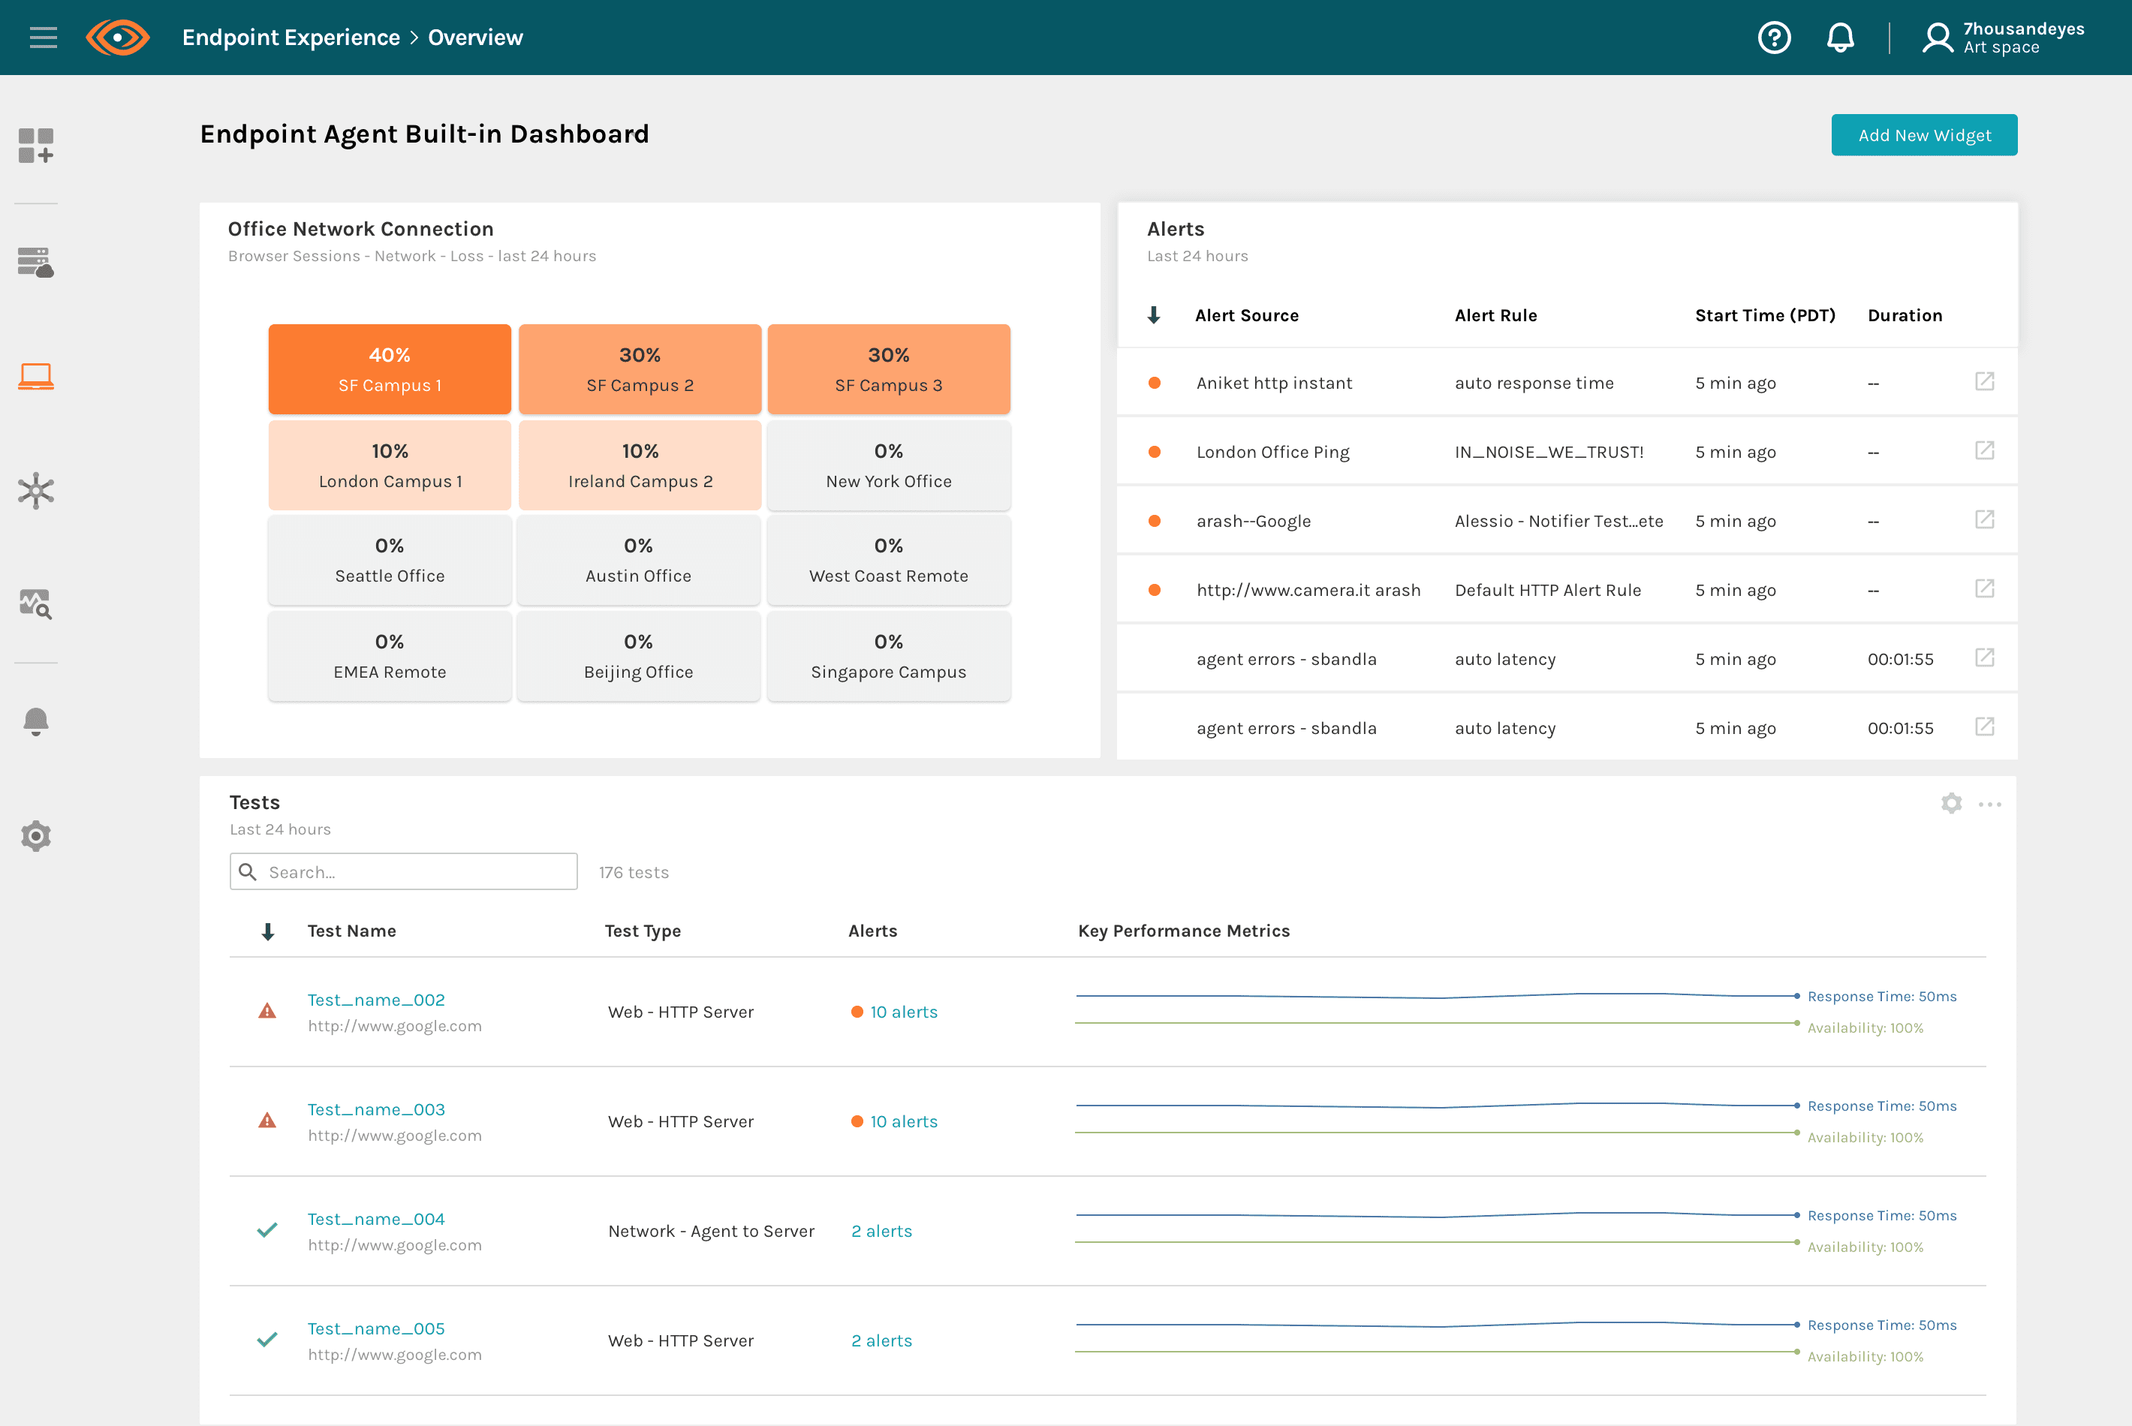Select the Endpoint laptop sidebar icon
This screenshot has width=2132, height=1426.
click(36, 375)
